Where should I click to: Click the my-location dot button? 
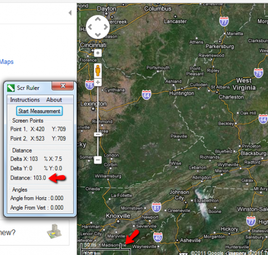[x=98, y=53]
